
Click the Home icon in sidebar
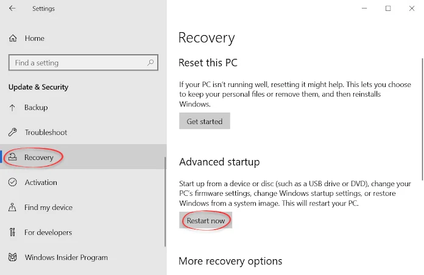(13, 38)
